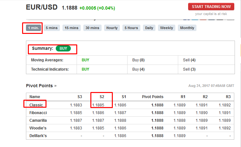Select the Classic pivot row name
241x147 pixels.
[36, 105]
